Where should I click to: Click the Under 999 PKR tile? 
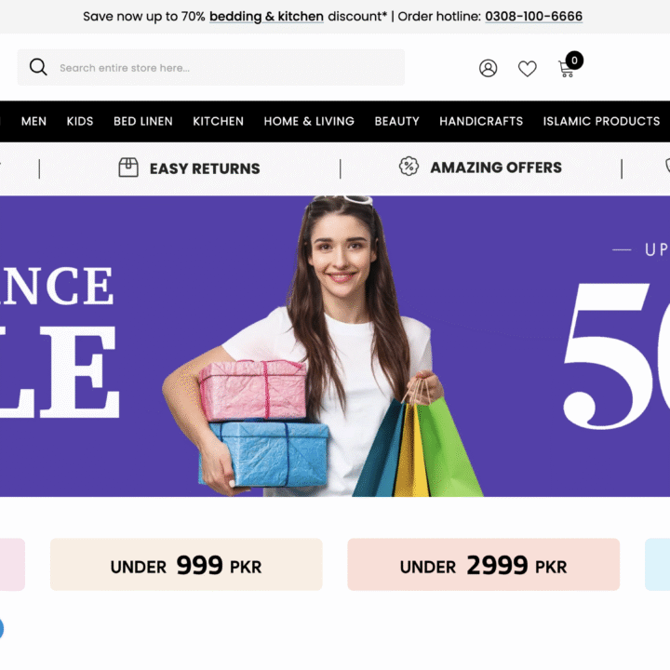coord(186,565)
